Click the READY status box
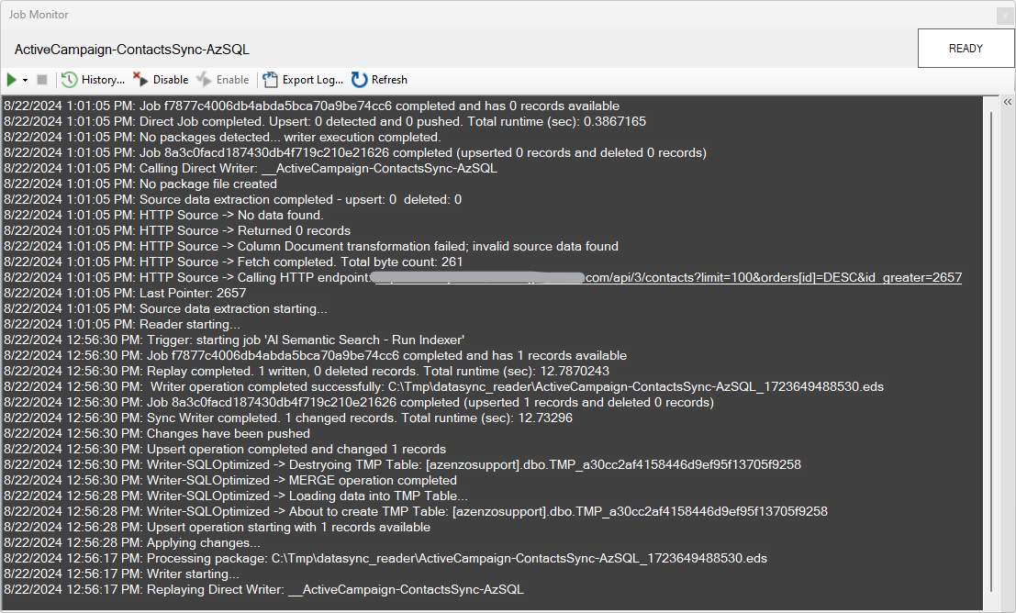This screenshot has height=613, width=1016. tap(966, 49)
